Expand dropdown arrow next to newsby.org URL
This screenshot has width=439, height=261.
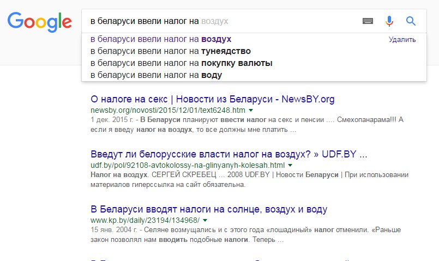(251, 110)
